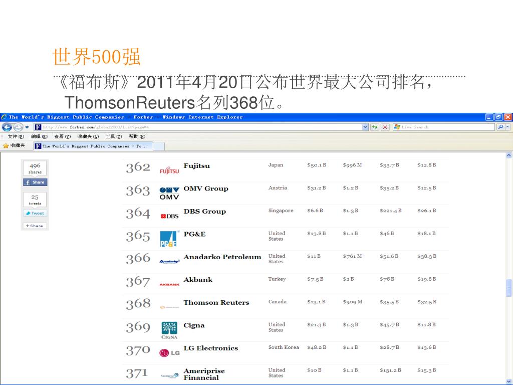
Task: Click the '$909 M' value for Thomson Reuters
Action: coord(353,302)
